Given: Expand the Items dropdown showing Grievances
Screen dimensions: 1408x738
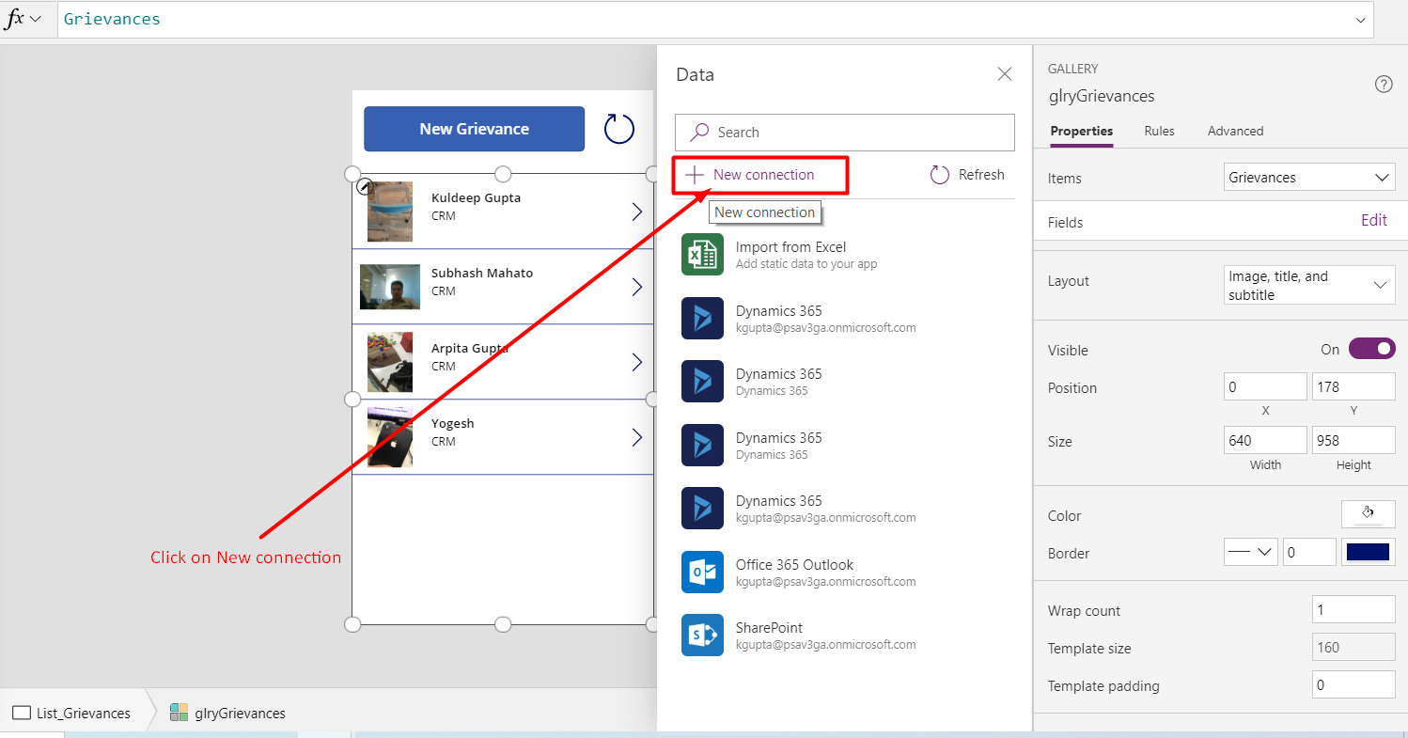Looking at the screenshot, I should [1309, 178].
